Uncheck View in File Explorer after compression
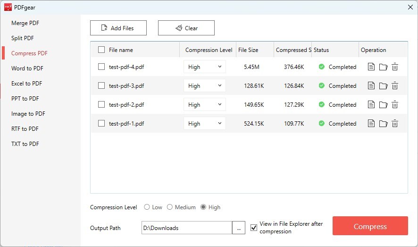 coord(254,228)
